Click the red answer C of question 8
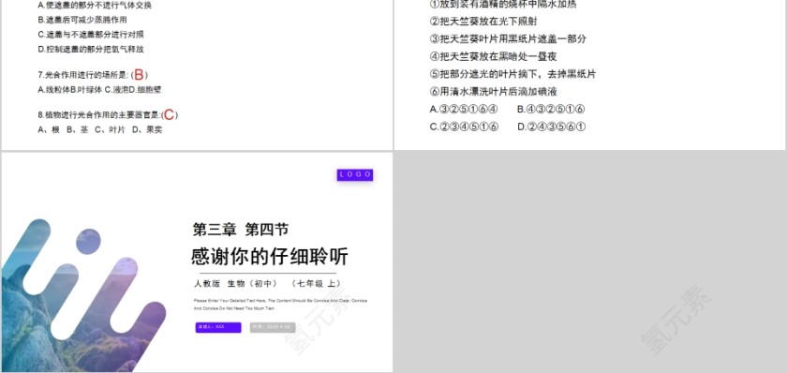Image resolution: width=787 pixels, height=373 pixels. (x=170, y=115)
